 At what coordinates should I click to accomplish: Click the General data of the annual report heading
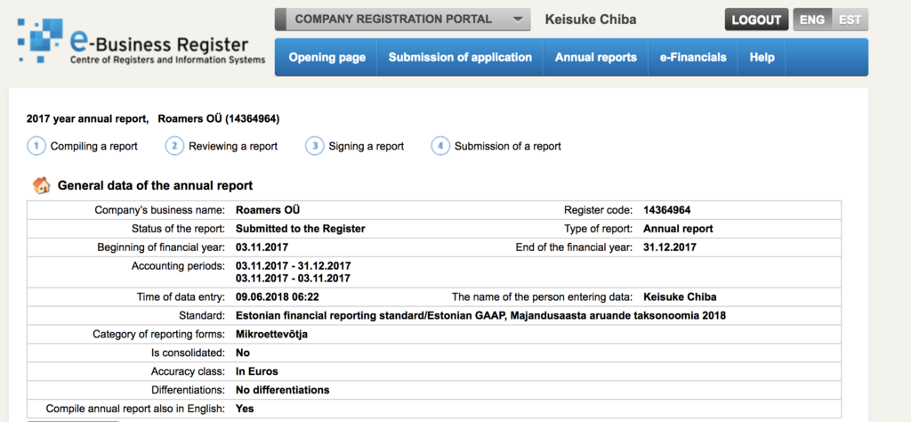click(155, 186)
